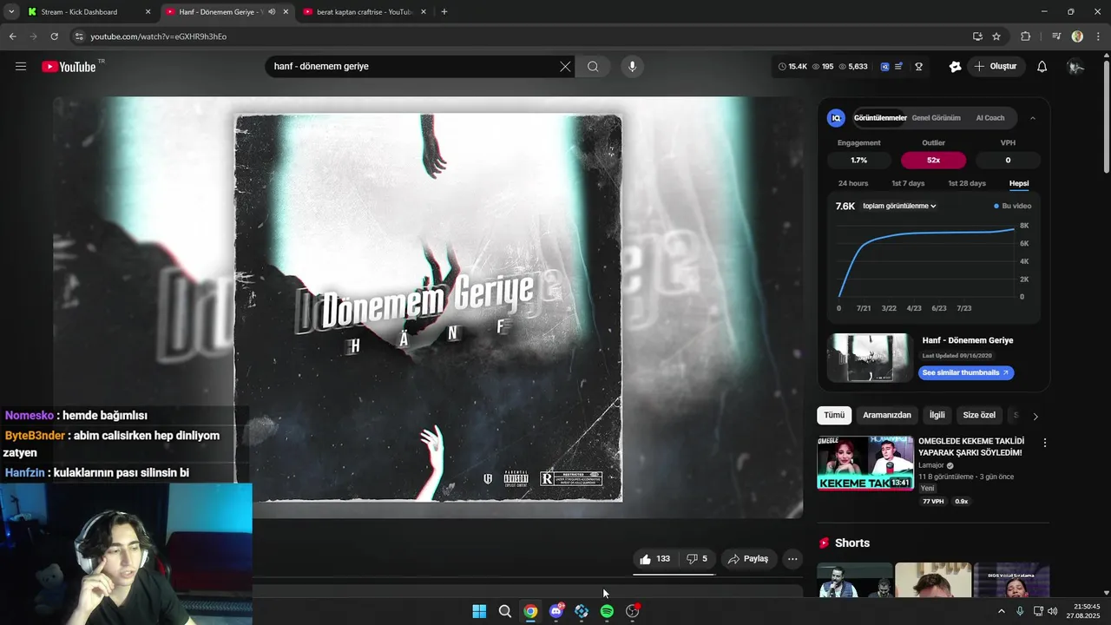This screenshot has height=625, width=1111.
Task: Select the 1st 7 days range
Action: click(908, 183)
